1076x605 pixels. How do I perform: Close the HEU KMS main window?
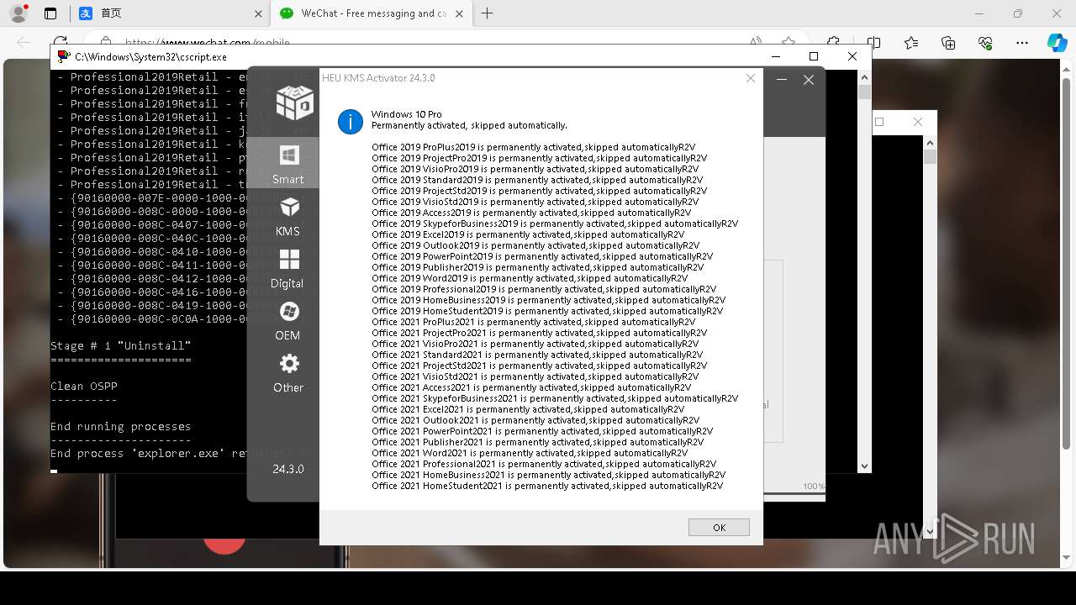(x=809, y=80)
